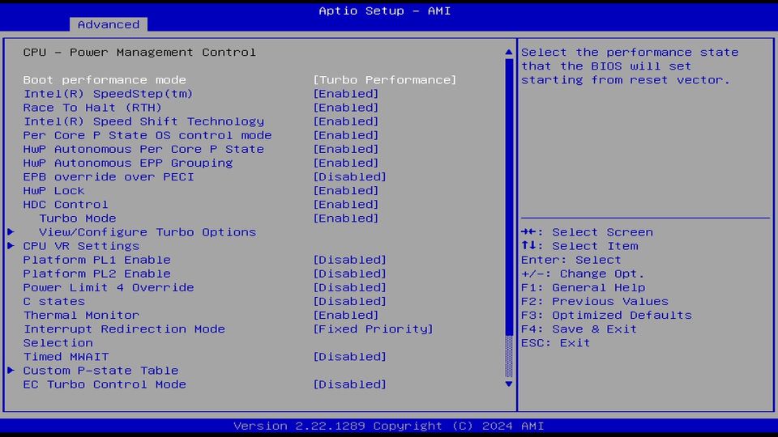Click the vertical scrollbar thumb
This screenshot has height=437, width=778.
[509, 197]
